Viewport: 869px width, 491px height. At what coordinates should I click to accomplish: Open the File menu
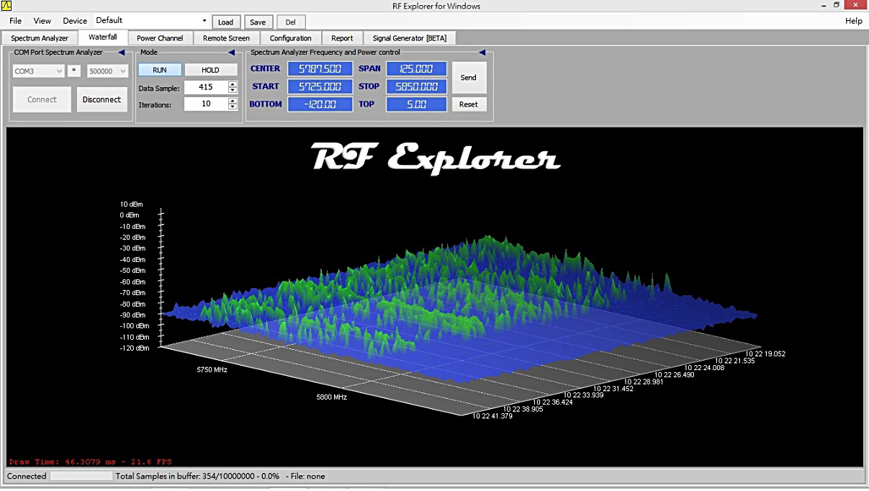click(15, 21)
